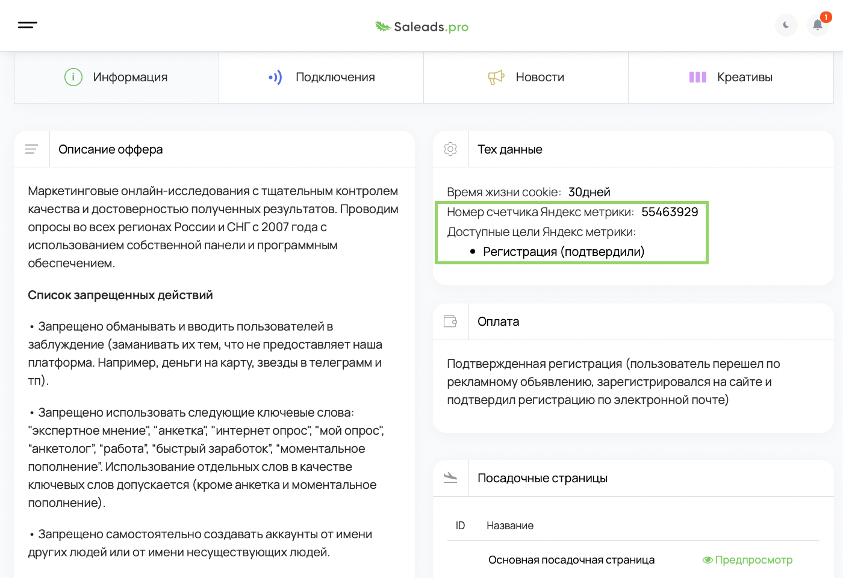Select the Креативы tab
Viewport: 843px width, 578px height.
pyautogui.click(x=730, y=77)
